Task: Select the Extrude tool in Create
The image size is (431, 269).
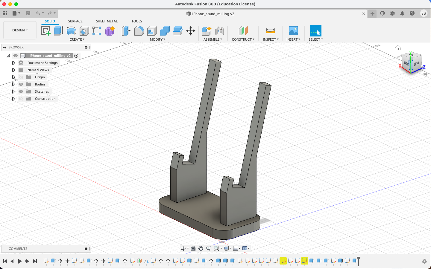Action: coord(58,31)
